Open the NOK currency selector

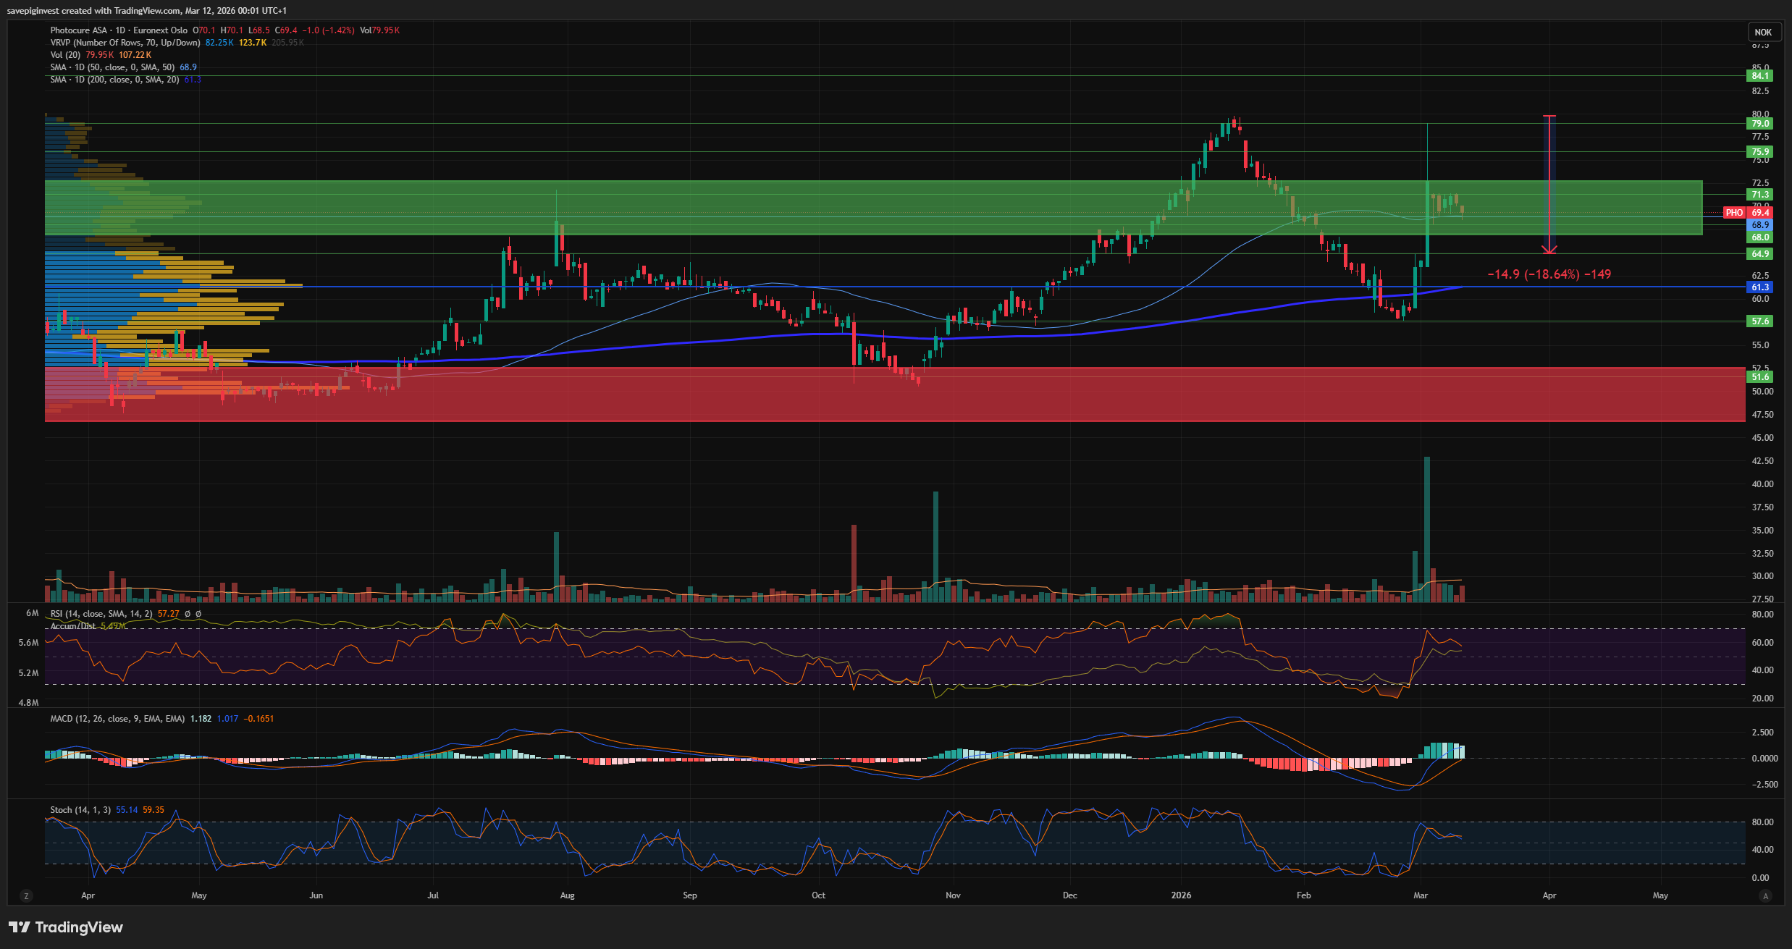1763,32
